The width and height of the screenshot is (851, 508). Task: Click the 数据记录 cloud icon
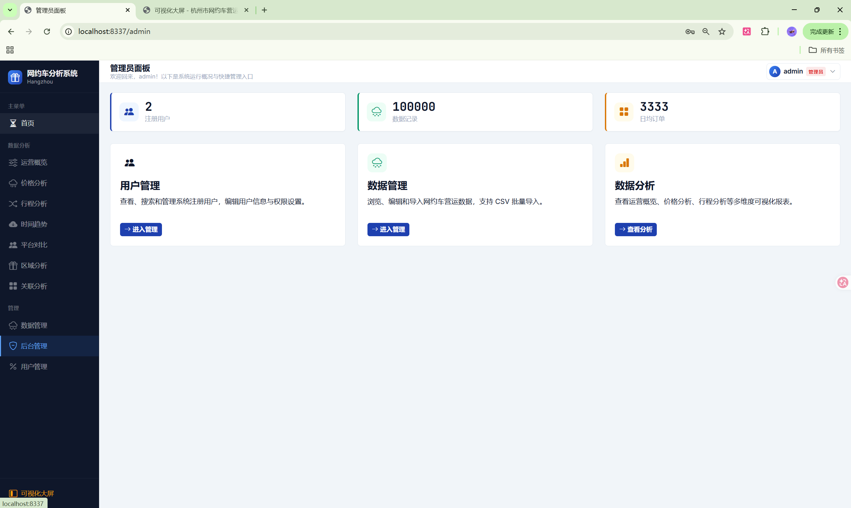point(376,112)
